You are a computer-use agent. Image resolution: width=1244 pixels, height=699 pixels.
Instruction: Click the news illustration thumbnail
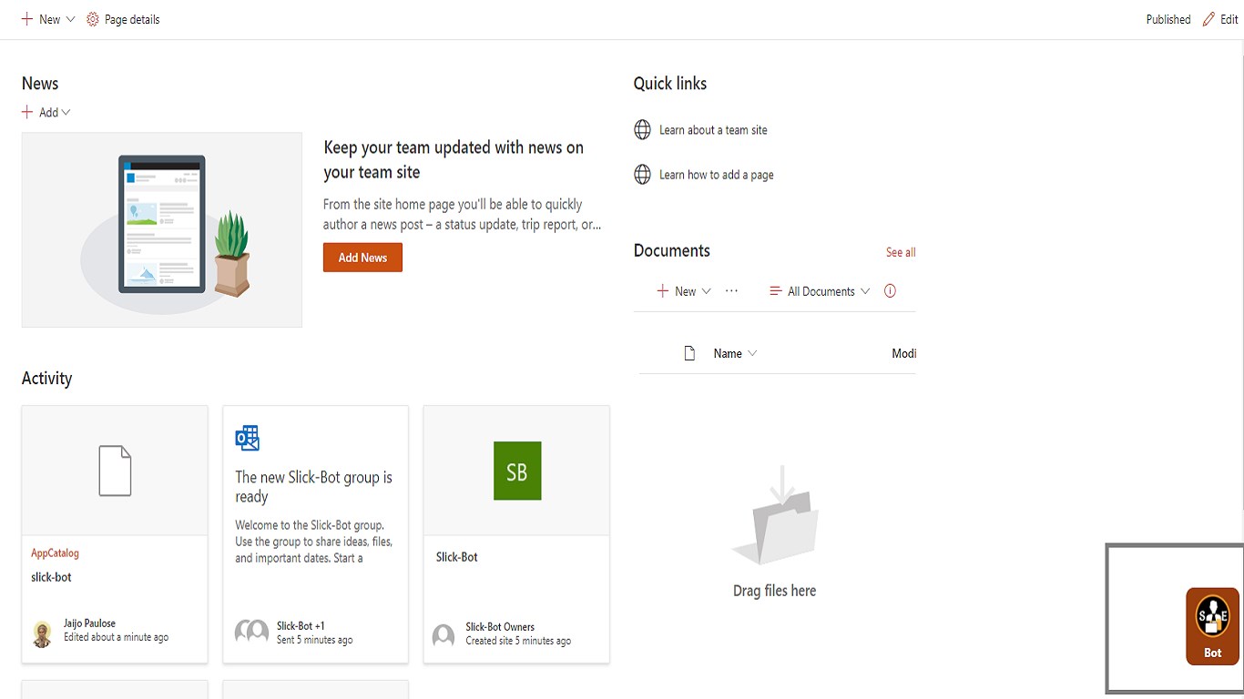[x=162, y=230]
